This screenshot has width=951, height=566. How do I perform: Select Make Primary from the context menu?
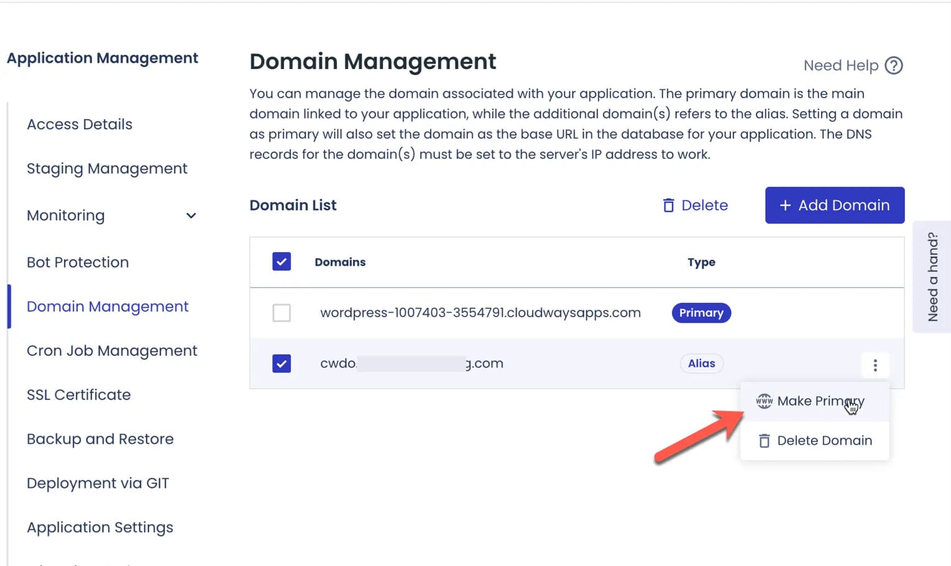(x=819, y=401)
